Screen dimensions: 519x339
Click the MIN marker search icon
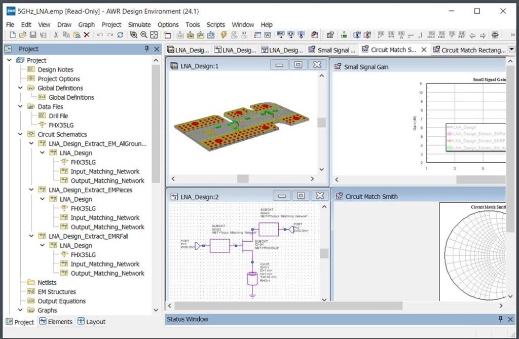click(x=441, y=35)
